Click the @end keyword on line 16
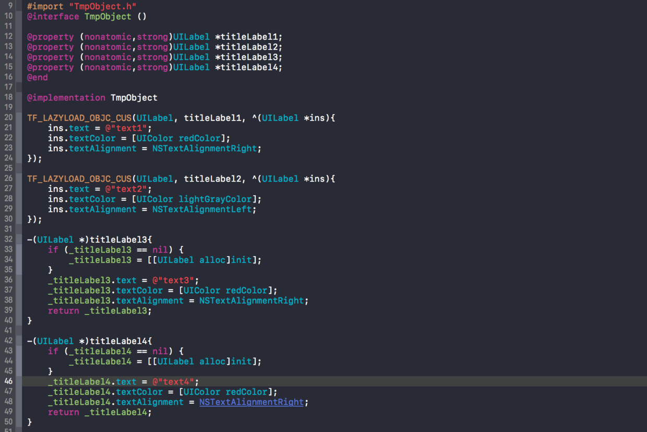Viewport: 647px width, 432px height. tap(38, 77)
